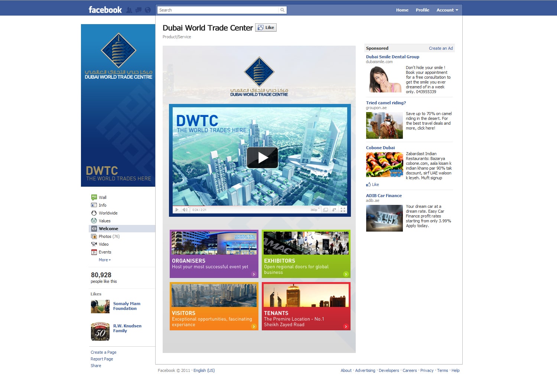The image size is (557, 386).
Task: Click the purple arrow on Organisers tile
Action: point(254,274)
